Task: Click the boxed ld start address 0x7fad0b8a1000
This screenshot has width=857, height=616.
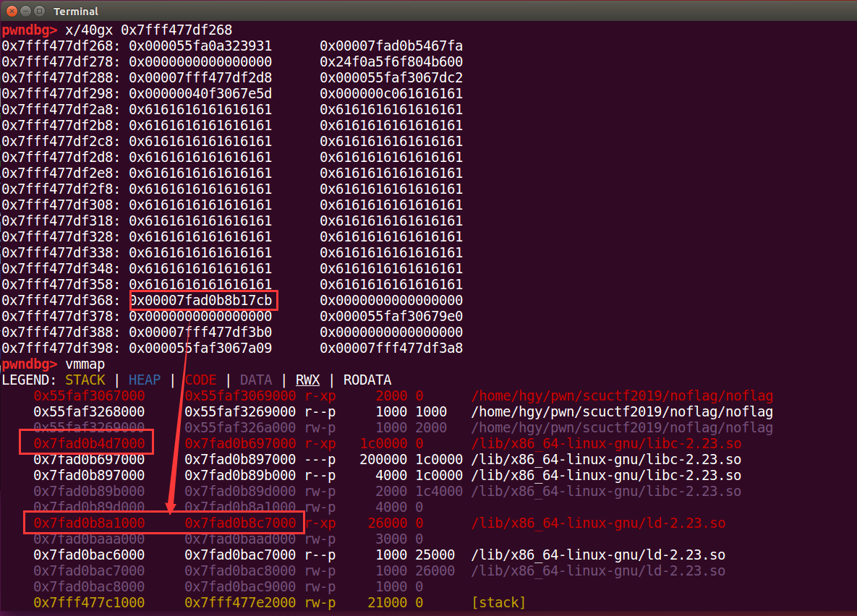Action: point(89,523)
